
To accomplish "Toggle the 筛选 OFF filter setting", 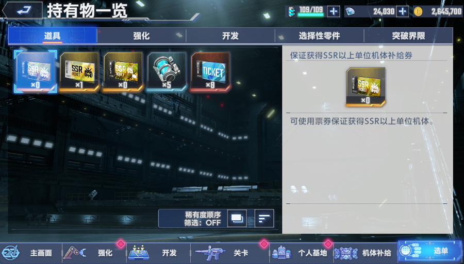I will click(x=203, y=223).
